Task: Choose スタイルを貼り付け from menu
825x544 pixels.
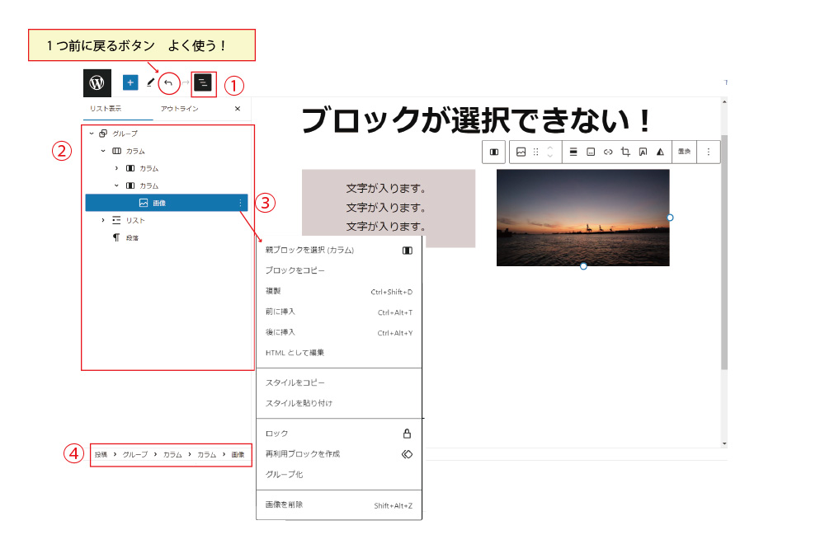Action: click(x=339, y=403)
